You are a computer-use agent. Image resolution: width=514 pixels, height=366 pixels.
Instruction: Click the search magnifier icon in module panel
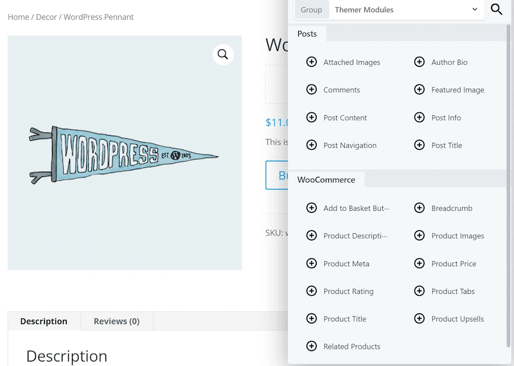pos(496,10)
